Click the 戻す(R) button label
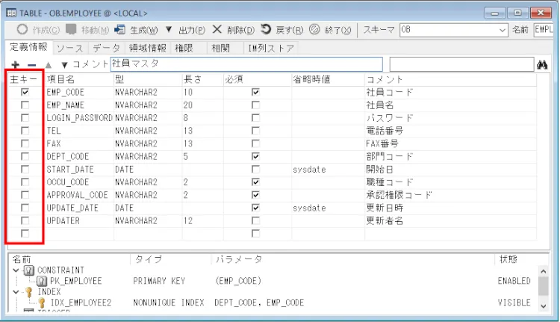 (289, 31)
